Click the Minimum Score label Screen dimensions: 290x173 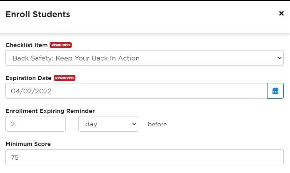click(28, 144)
